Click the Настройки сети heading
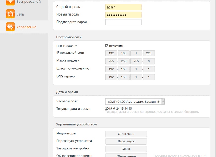 (x=69, y=37)
